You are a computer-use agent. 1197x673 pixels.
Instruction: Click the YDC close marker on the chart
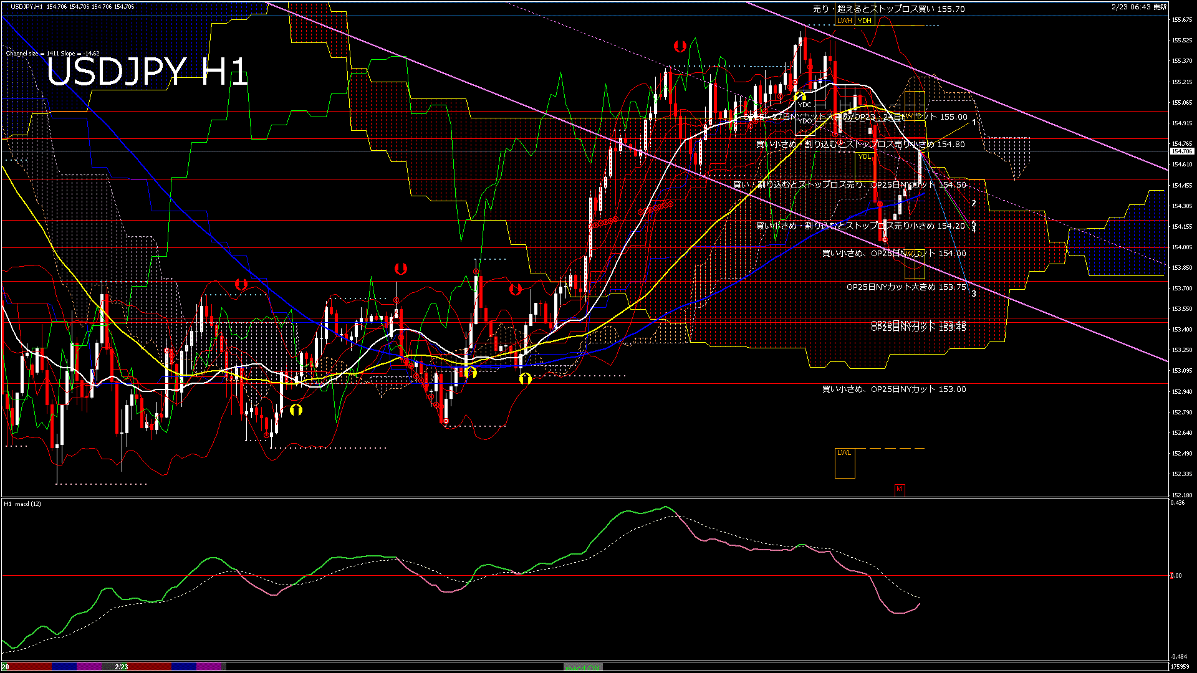(x=804, y=106)
